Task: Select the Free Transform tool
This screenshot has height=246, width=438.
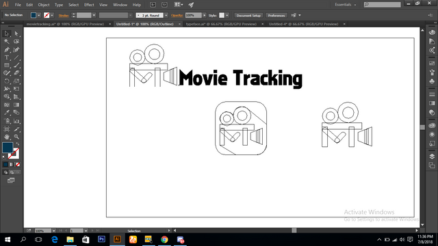Action: pos(16,89)
